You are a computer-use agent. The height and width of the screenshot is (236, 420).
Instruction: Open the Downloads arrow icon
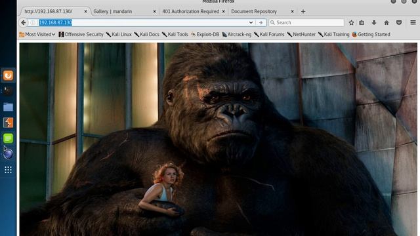[x=374, y=23]
